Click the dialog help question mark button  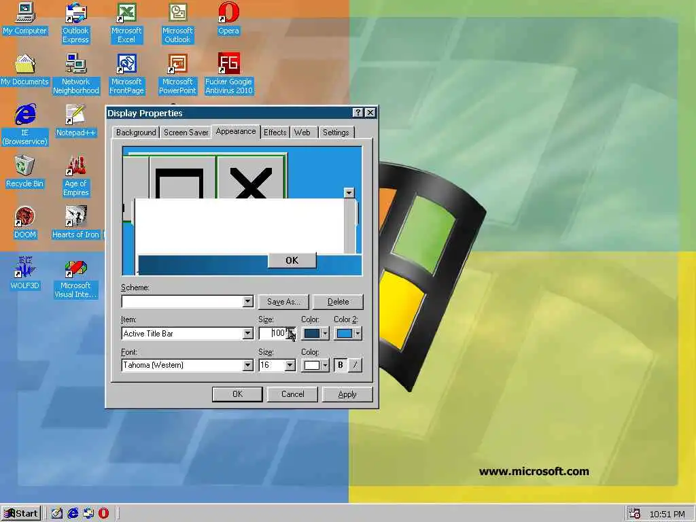click(358, 113)
